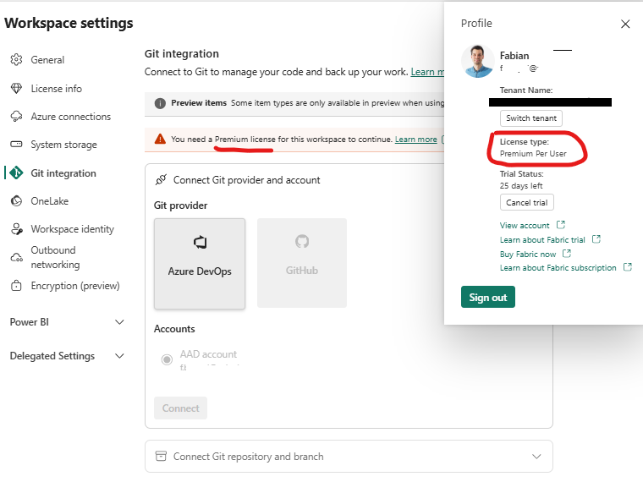Click the Azure DevOps logo icon

(201, 242)
